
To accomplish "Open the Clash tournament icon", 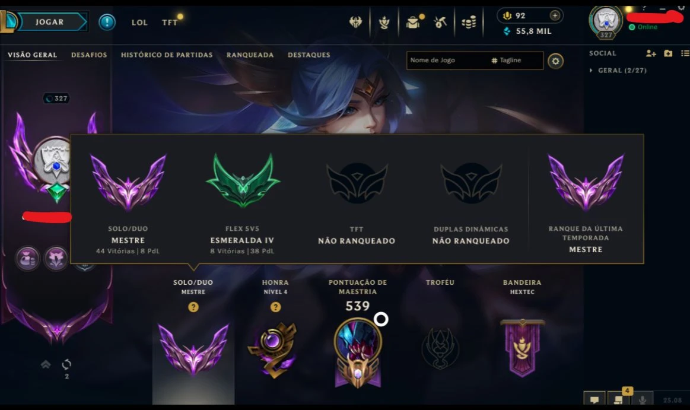I will (355, 21).
